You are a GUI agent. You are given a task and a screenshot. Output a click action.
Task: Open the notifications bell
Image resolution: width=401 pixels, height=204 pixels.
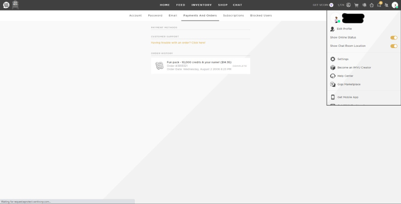click(364, 5)
